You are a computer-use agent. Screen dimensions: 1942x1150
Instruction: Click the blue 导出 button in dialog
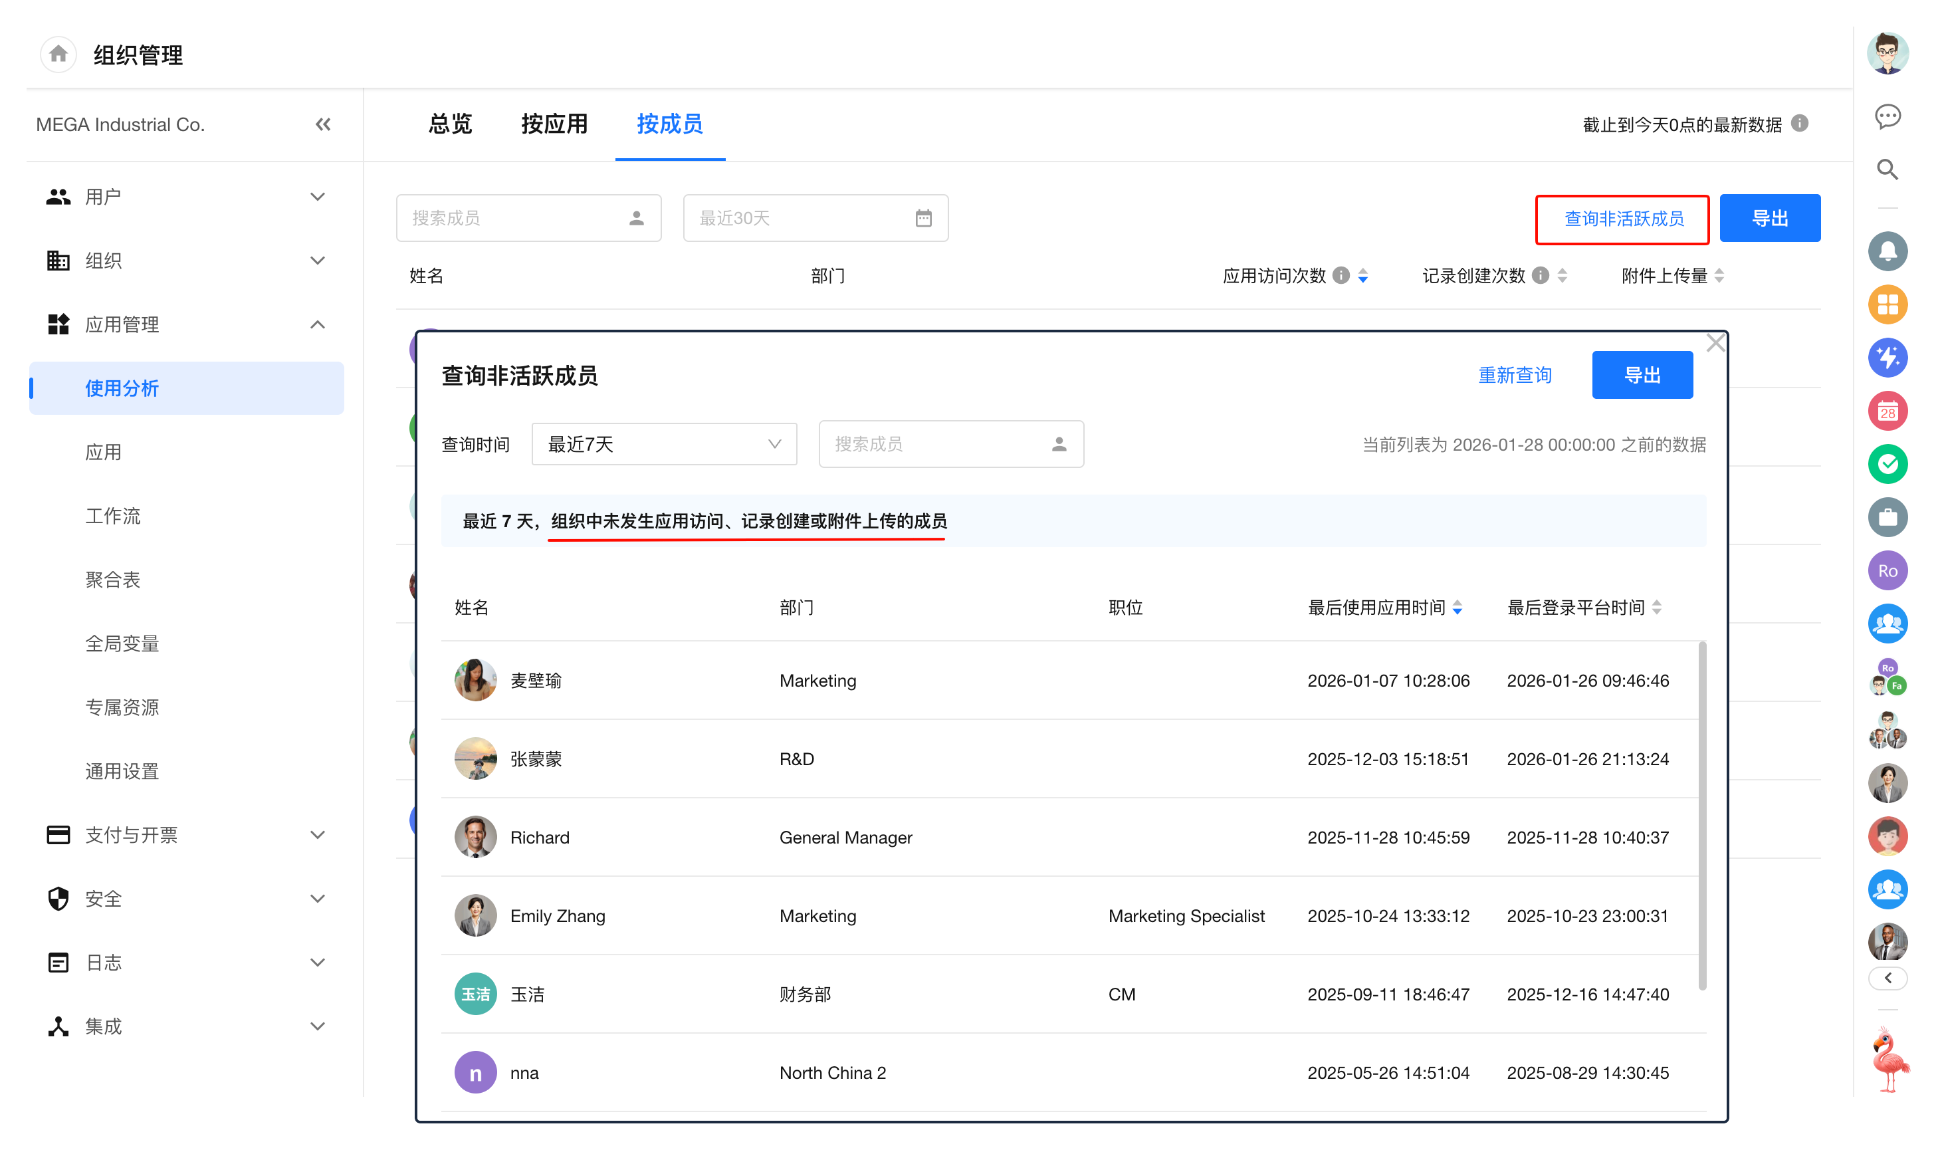pos(1642,376)
